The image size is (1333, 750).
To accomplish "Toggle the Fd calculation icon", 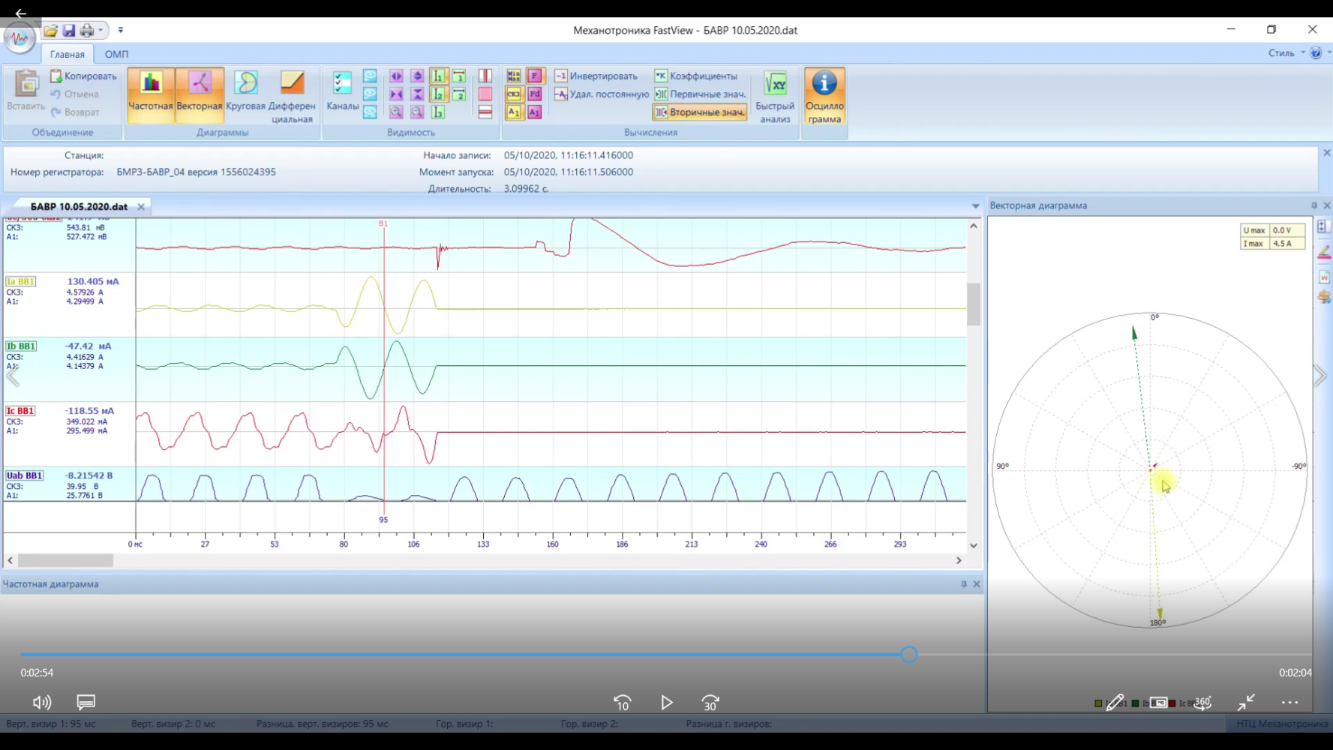I will (x=535, y=94).
